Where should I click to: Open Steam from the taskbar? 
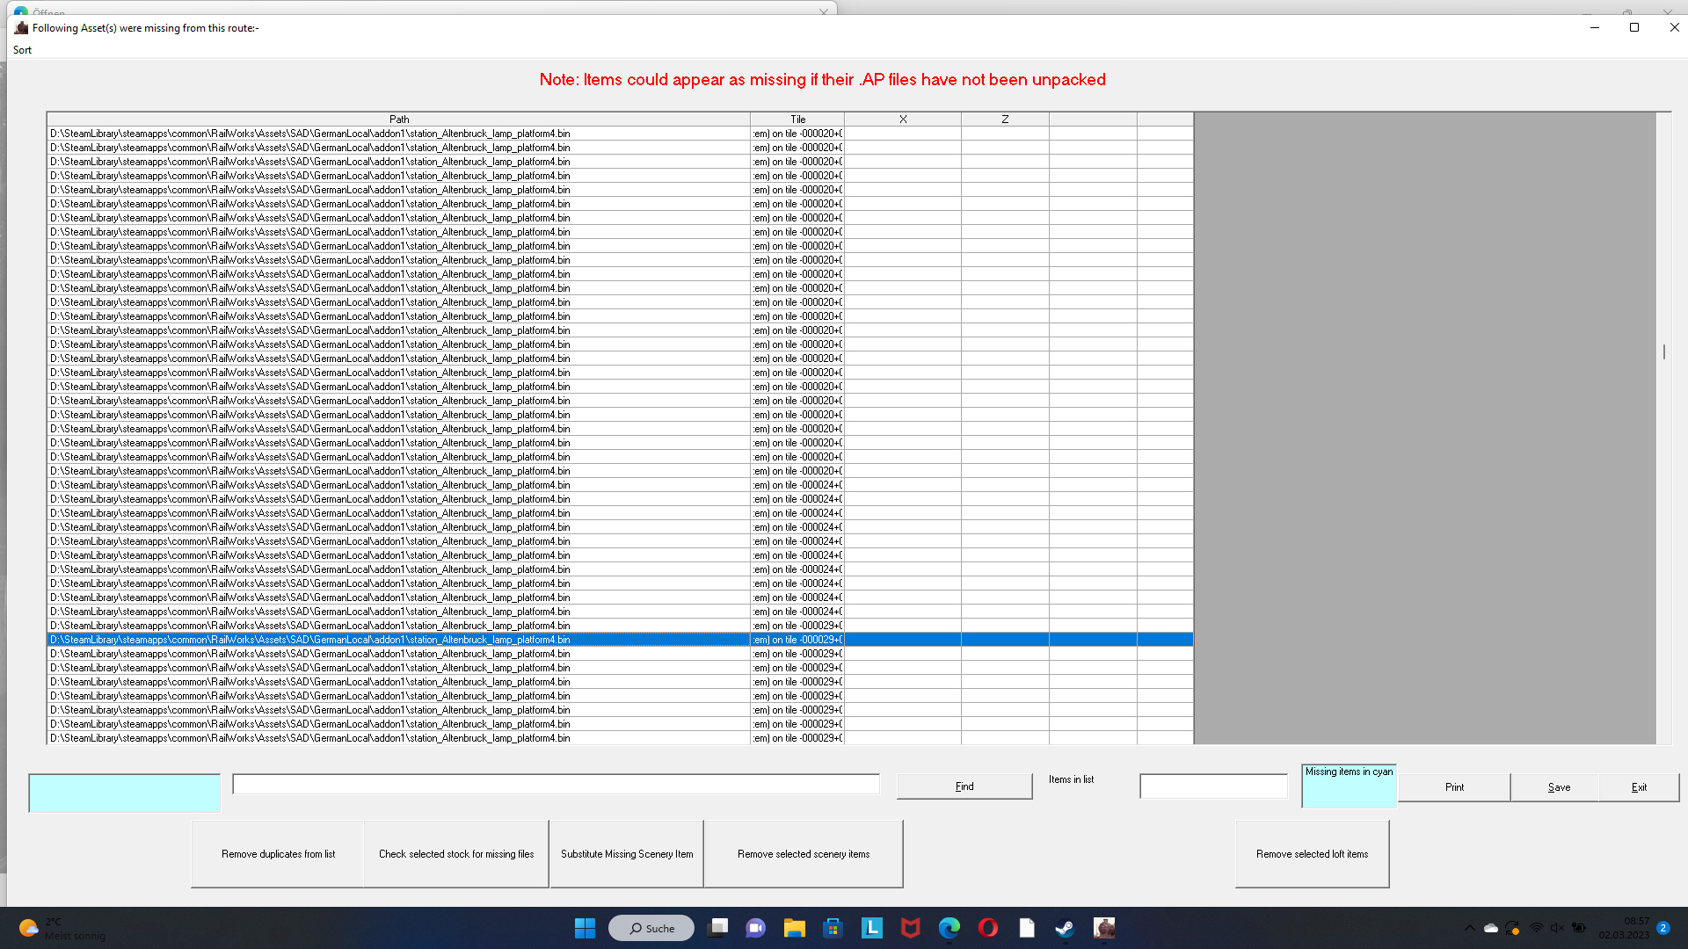click(x=1065, y=928)
